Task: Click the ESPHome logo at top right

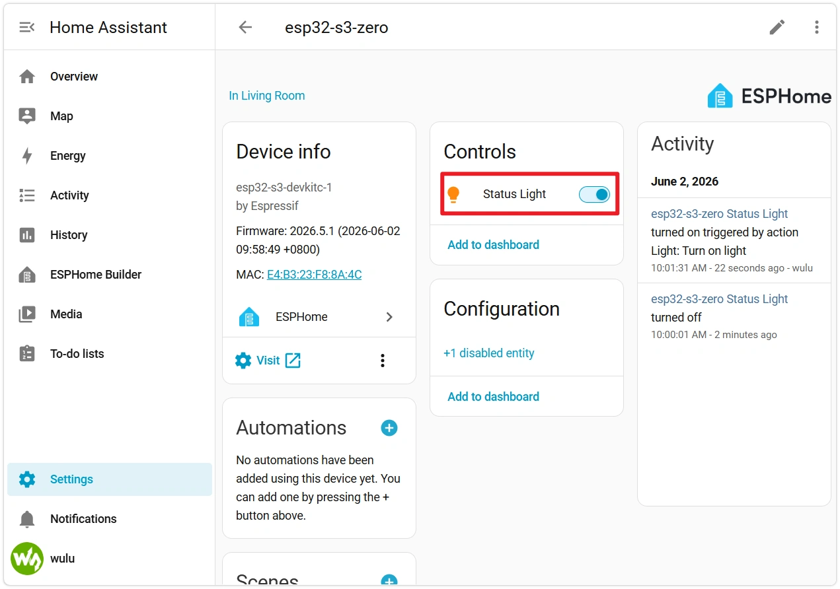Action: click(769, 96)
